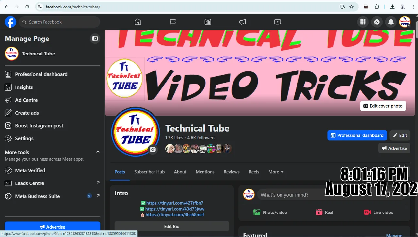This screenshot has width=418, height=237.
Task: Open the Pages flag icon
Action: pyautogui.click(x=173, y=22)
